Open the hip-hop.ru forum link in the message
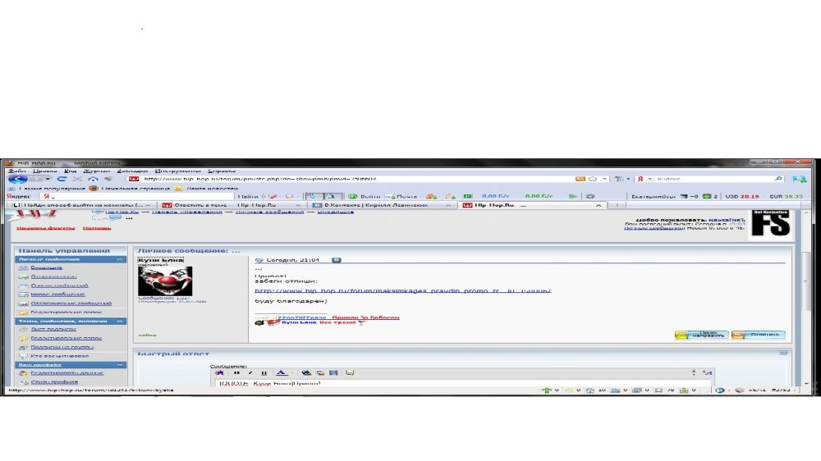This screenshot has height=461, width=821. [402, 290]
